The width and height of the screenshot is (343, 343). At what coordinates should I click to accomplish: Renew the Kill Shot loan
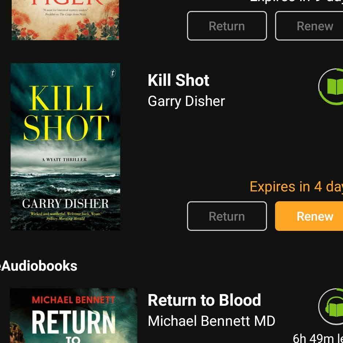309,216
